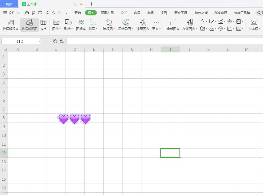Insert a table with 表格 icon

coord(43,25)
